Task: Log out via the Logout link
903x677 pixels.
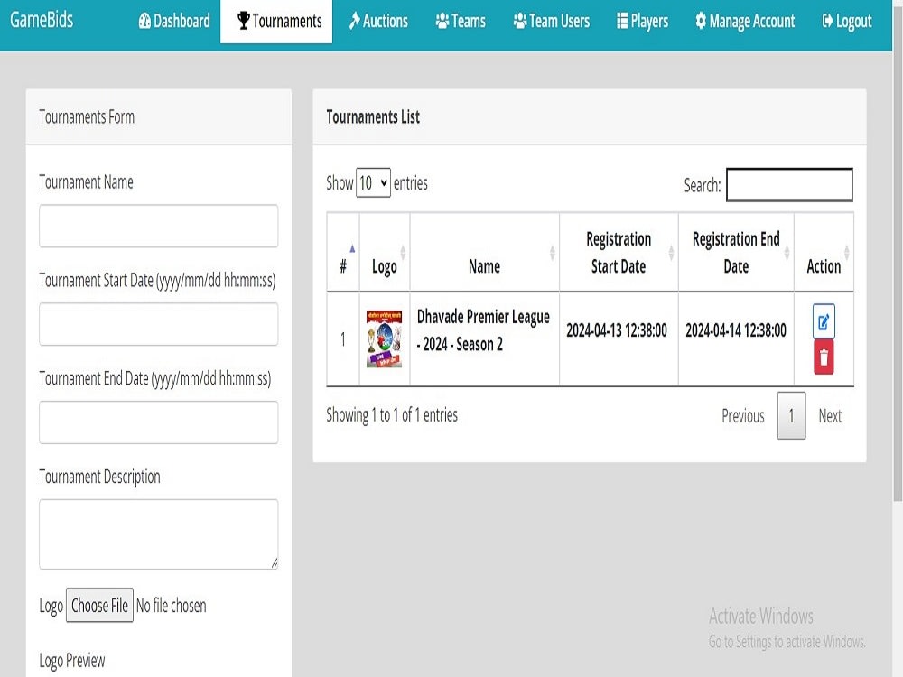Action: pos(847,22)
